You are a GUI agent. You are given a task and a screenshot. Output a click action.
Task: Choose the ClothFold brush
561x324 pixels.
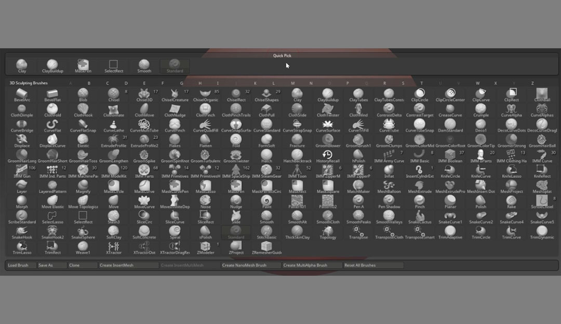[52, 111]
